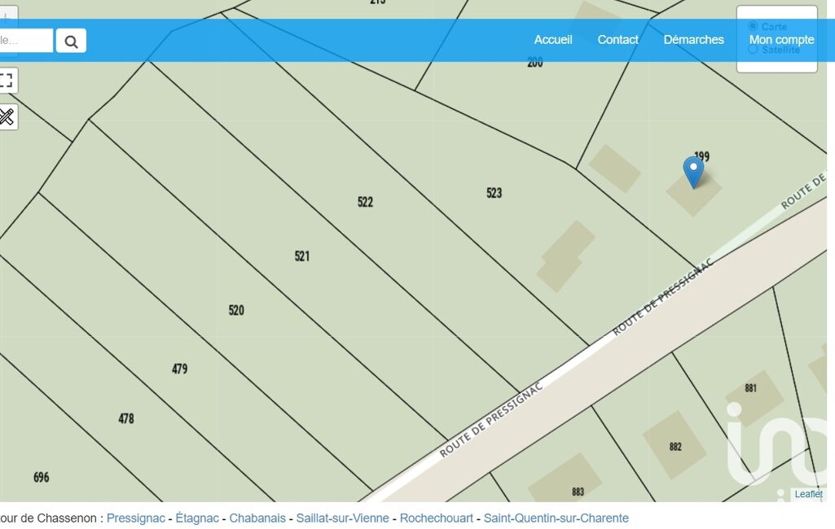
Task: Select parcel 479 on the map
Action: [179, 369]
